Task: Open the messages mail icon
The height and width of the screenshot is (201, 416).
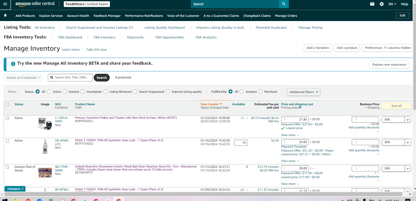Action: [x=372, y=4]
